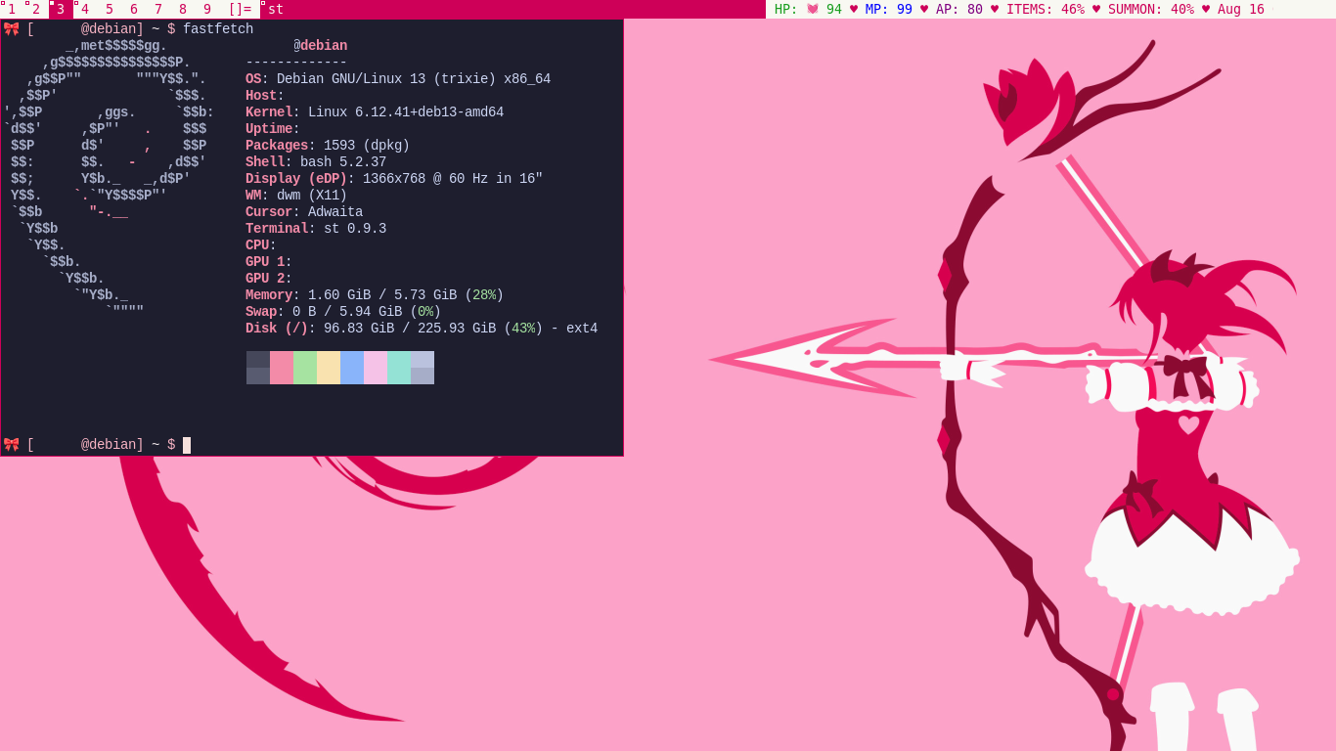Click the AP: 80 status entry
1336x751 pixels.
[x=959, y=9]
